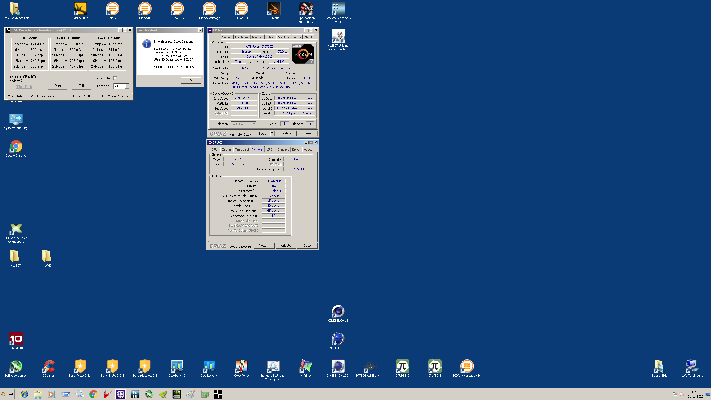The image size is (711, 400).
Task: Click the CPU-Z taskbar icon
Action: (x=121, y=394)
